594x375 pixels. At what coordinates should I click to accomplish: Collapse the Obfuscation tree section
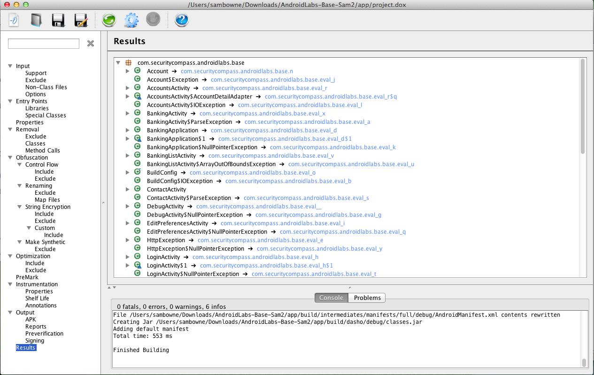pyautogui.click(x=10, y=158)
